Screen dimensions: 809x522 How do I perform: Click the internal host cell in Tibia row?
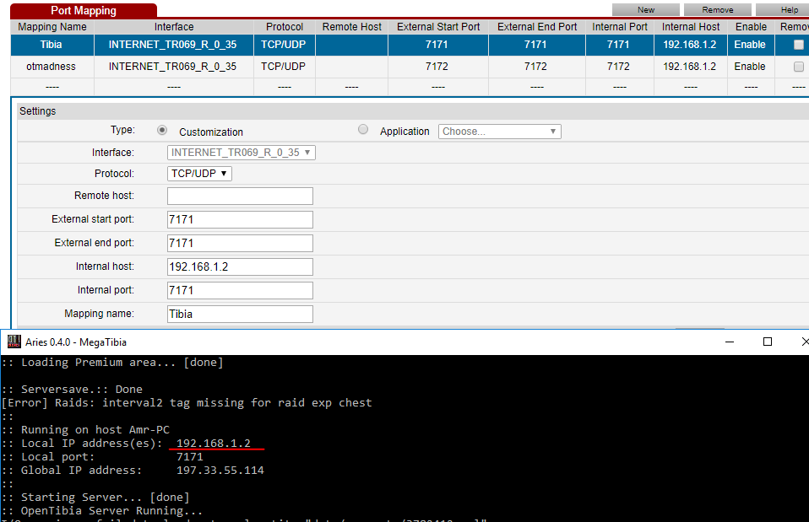690,45
